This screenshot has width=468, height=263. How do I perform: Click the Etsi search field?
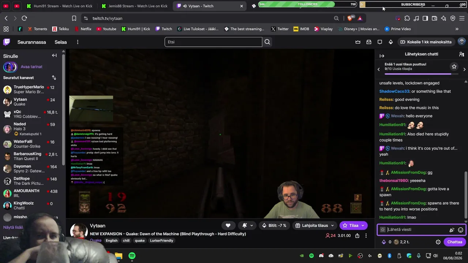pyautogui.click(x=214, y=42)
